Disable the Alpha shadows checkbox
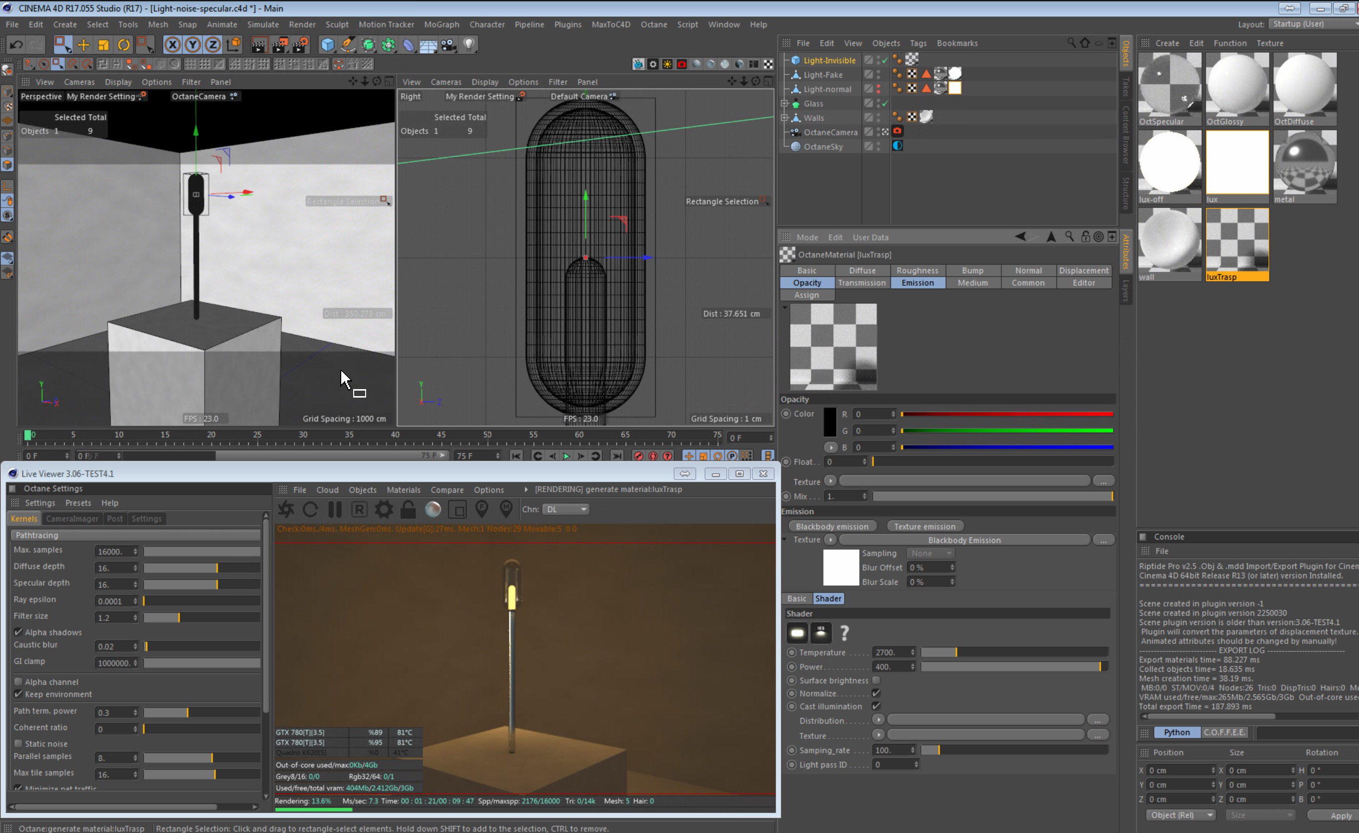The image size is (1359, 833). (x=18, y=632)
